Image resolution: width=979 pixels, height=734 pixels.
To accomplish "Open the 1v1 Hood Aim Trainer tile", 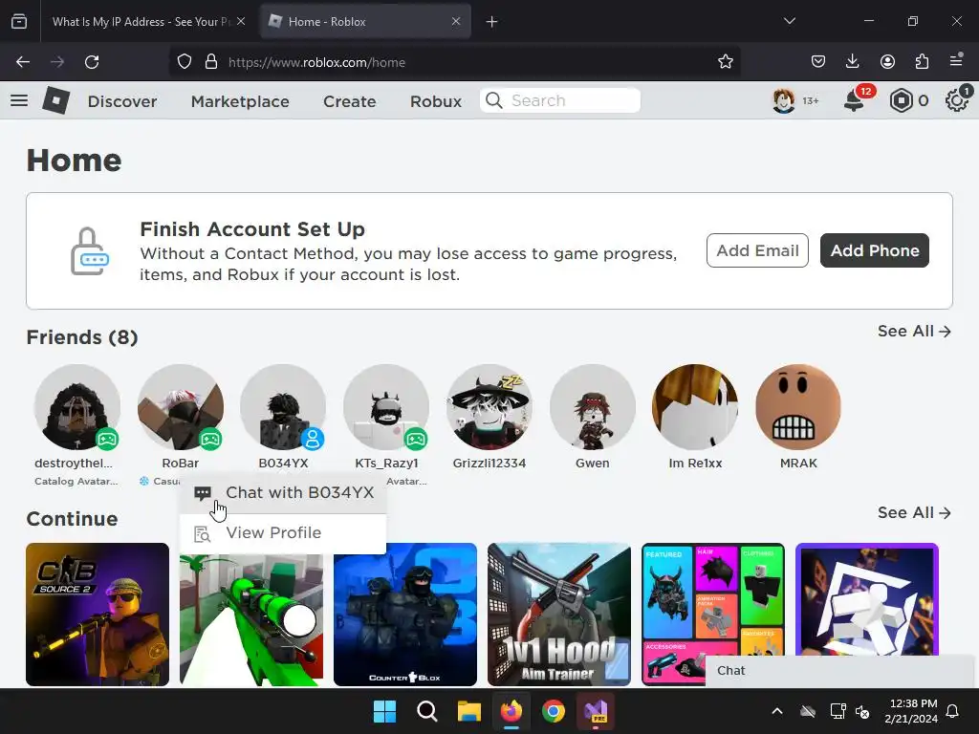I will pyautogui.click(x=559, y=615).
